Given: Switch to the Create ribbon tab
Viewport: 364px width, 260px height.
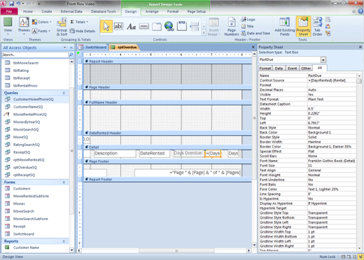Looking at the screenshot, I should (x=47, y=11).
